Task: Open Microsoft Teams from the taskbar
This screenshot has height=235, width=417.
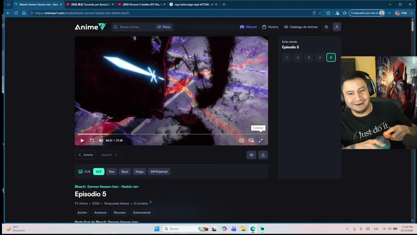Action: tap(234, 229)
